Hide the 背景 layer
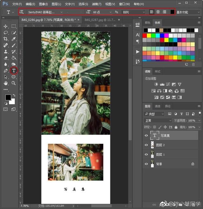Image resolution: width=203 pixels, height=209 pixels. (x=146, y=164)
